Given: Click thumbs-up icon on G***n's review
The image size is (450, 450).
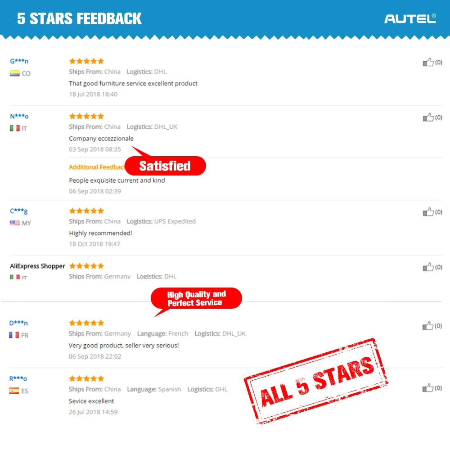Looking at the screenshot, I should tap(428, 62).
